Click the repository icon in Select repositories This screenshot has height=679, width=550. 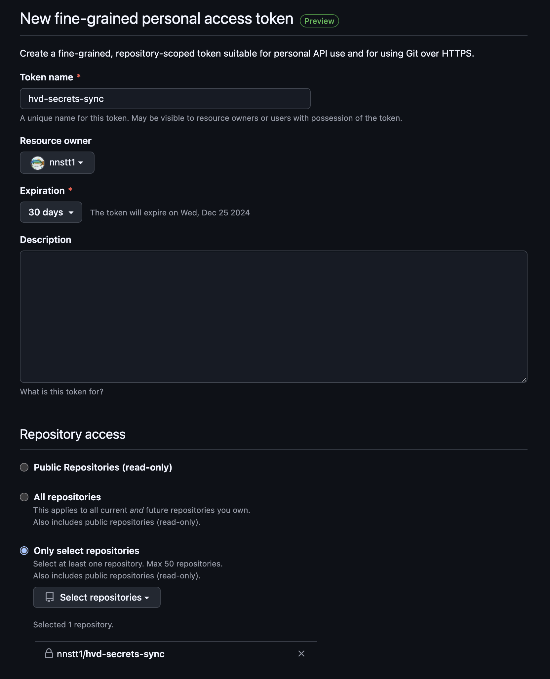50,597
